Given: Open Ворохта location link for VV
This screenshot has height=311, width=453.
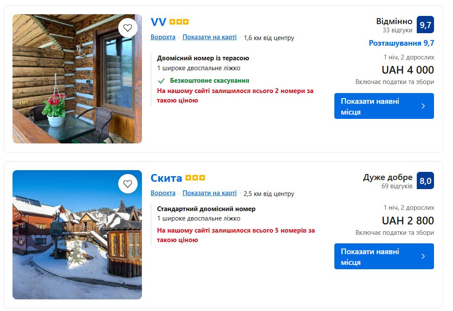Looking at the screenshot, I should [163, 37].
